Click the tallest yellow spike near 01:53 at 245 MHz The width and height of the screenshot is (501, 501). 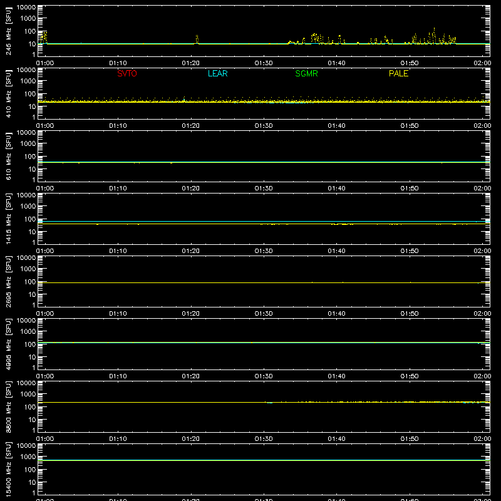(434, 35)
